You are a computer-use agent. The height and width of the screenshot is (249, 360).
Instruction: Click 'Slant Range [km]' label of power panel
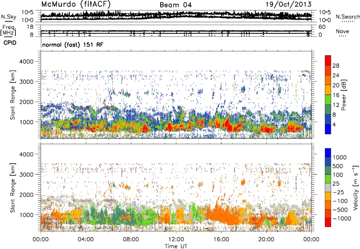coord(13,95)
